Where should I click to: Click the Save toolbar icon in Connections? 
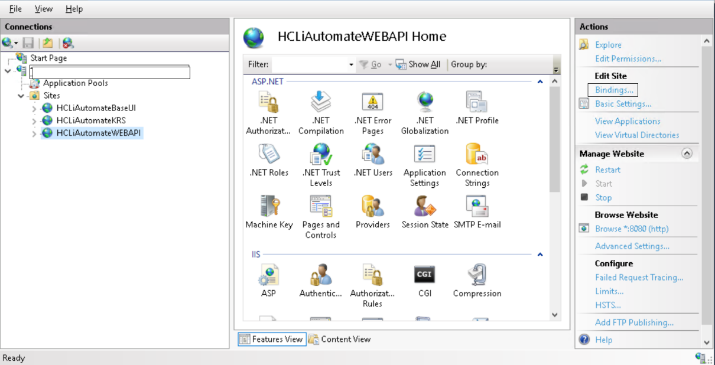pyautogui.click(x=28, y=43)
